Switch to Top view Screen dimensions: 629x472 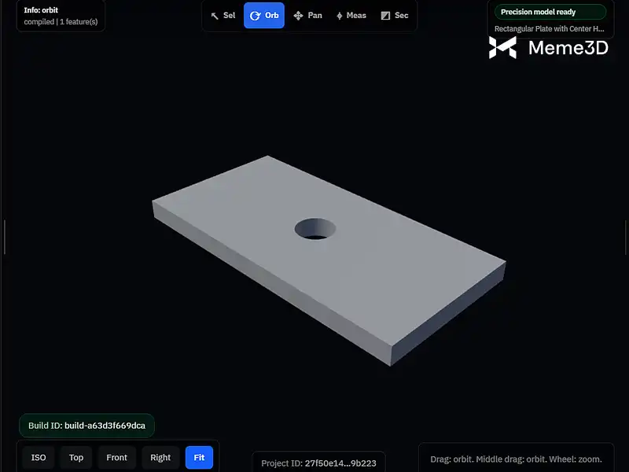point(76,458)
